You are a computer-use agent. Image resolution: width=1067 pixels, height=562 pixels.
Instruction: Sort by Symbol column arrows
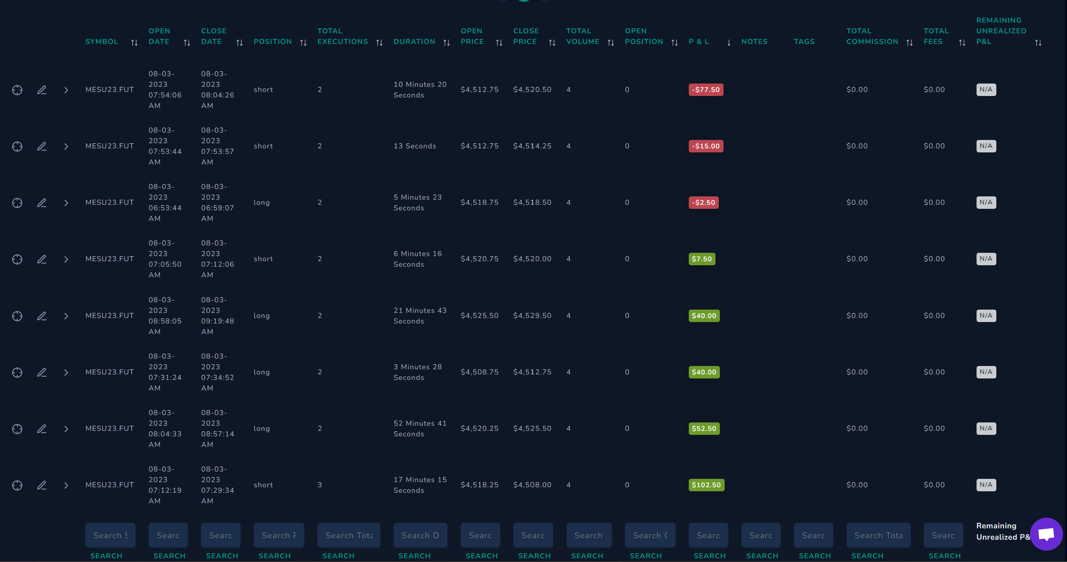(134, 42)
